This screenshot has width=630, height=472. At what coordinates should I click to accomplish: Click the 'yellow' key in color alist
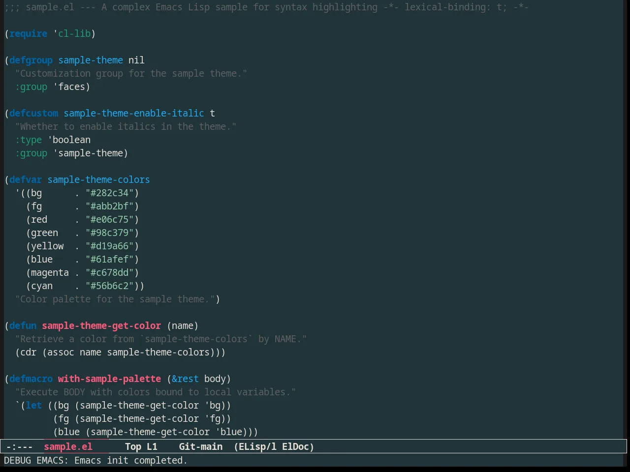coord(47,246)
